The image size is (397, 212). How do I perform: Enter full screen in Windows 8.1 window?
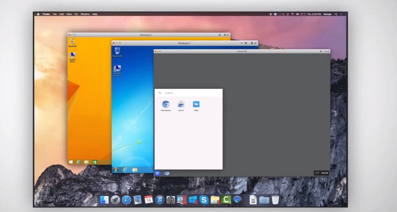[x=228, y=35]
